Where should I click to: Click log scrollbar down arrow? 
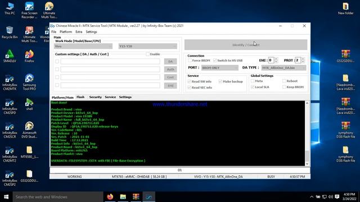click(x=307, y=164)
